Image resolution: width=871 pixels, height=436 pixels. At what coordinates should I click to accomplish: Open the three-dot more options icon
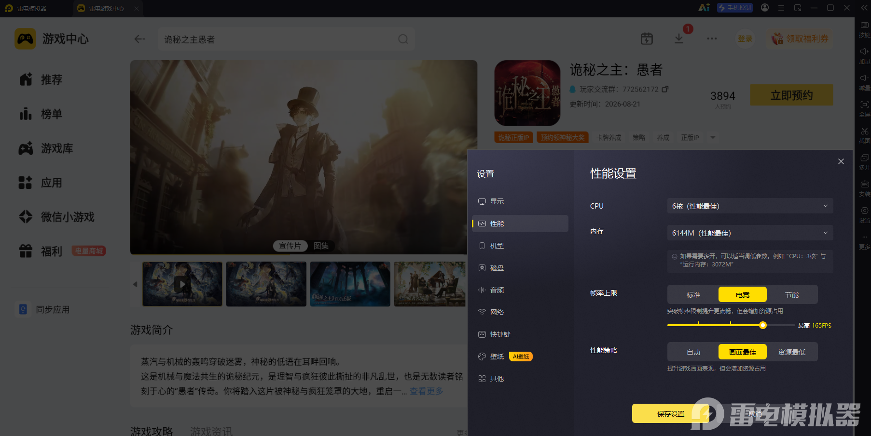coord(712,39)
